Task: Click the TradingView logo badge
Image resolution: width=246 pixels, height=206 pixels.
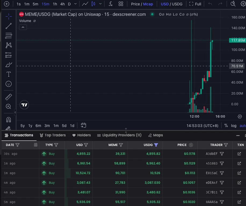Action: pyautogui.click(x=24, y=105)
